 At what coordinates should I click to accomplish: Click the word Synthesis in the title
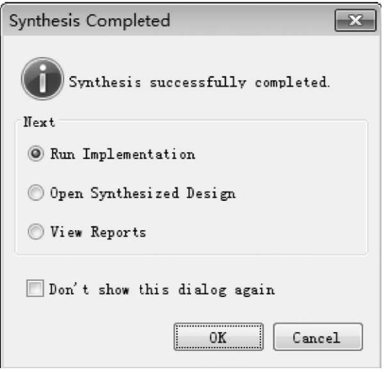click(45, 21)
